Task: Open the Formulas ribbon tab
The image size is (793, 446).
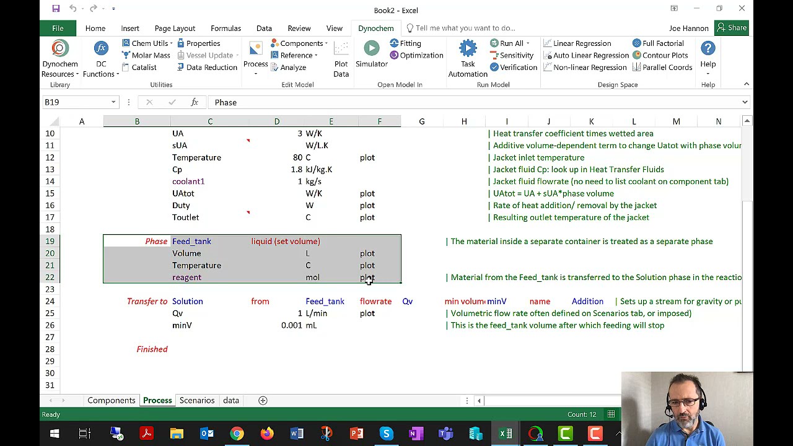Action: click(x=226, y=28)
